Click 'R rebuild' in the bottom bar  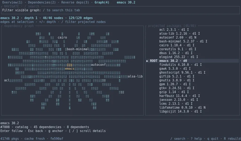click(232, 139)
